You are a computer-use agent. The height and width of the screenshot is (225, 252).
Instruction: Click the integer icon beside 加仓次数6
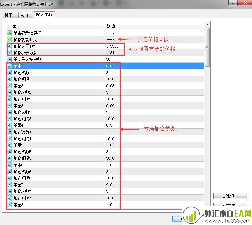(10, 172)
